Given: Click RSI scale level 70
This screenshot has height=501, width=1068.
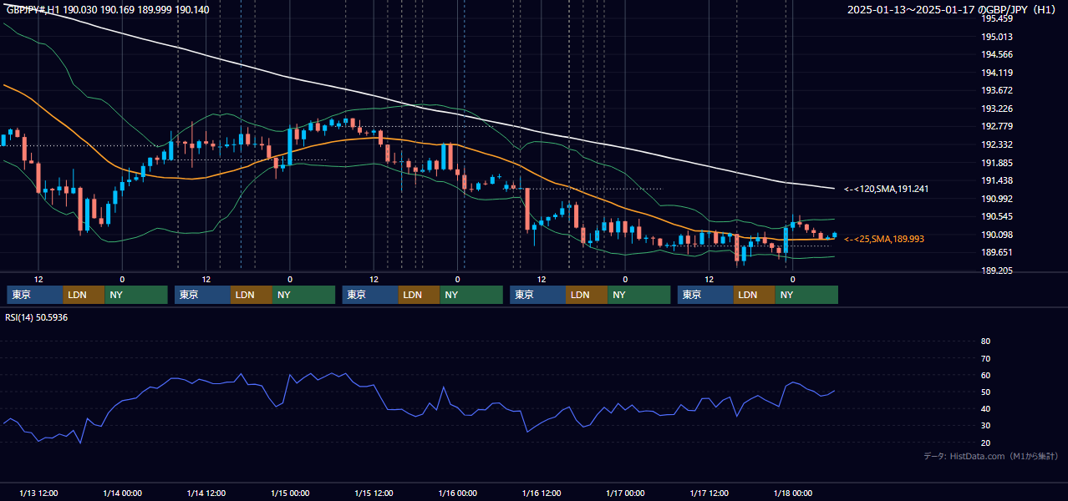Looking at the screenshot, I should pyautogui.click(x=985, y=358).
